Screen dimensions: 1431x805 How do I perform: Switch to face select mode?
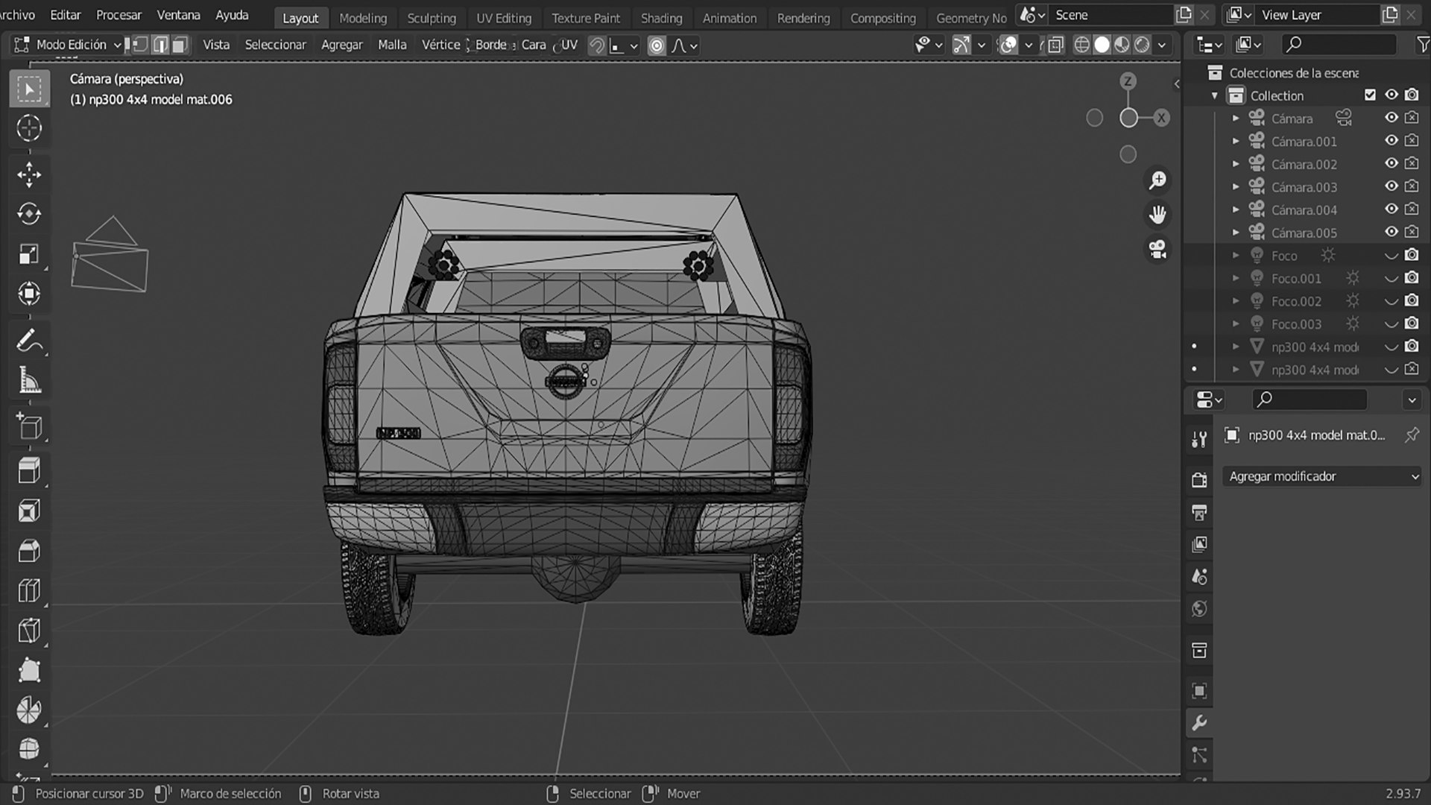tap(179, 45)
